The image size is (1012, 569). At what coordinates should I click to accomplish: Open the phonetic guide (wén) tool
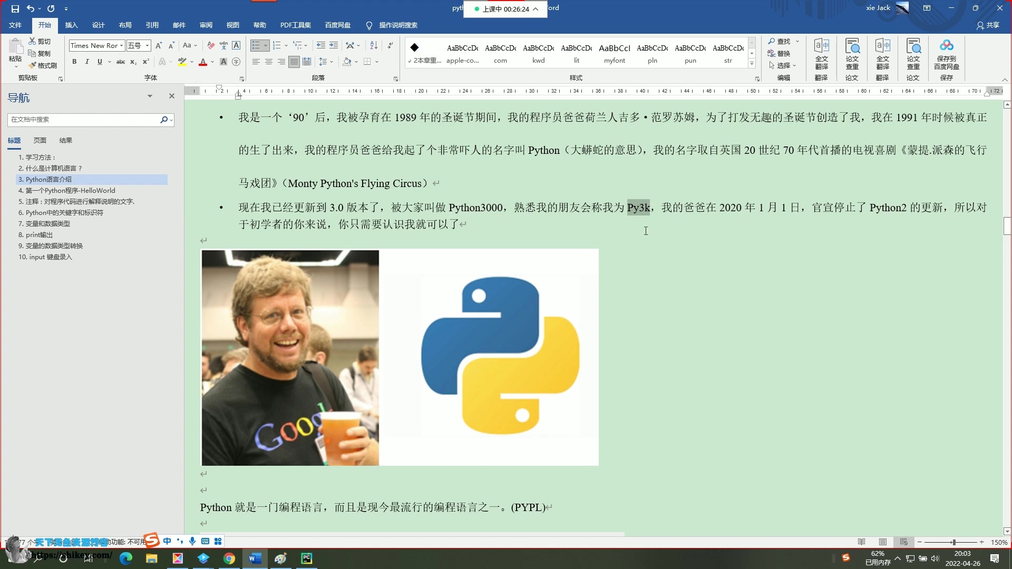223,46
